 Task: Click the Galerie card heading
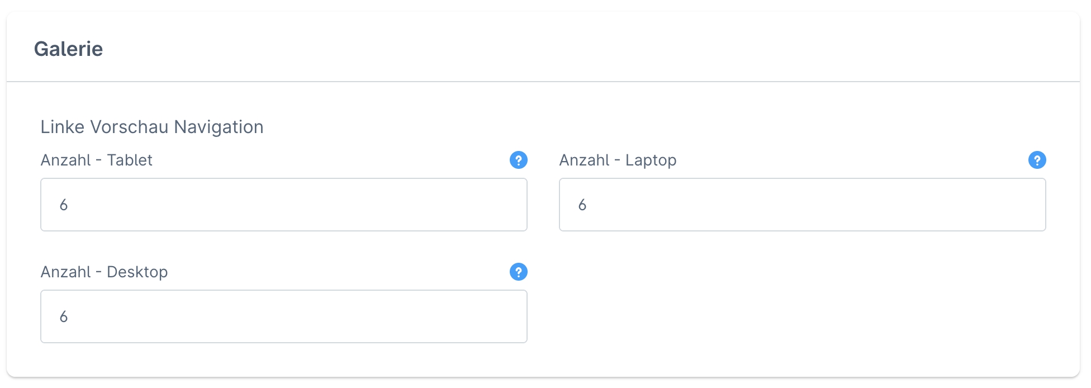(68, 49)
